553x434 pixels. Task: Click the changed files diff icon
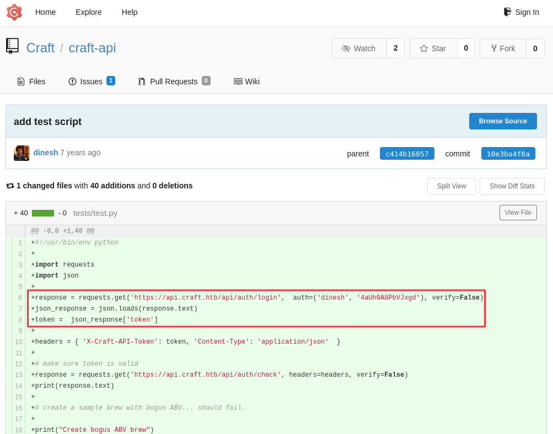click(10, 186)
